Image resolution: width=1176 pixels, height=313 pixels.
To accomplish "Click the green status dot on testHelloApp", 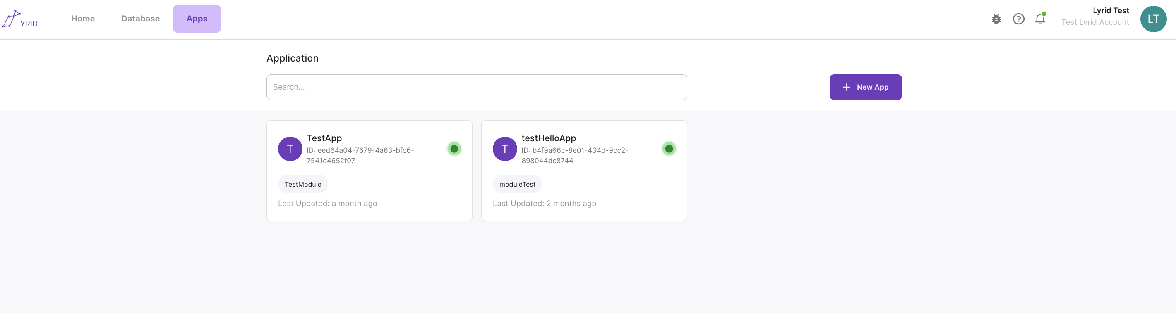I will pyautogui.click(x=669, y=149).
